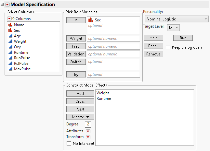
Task: Click the continuous icon beside Oxy column
Action: (10, 47)
